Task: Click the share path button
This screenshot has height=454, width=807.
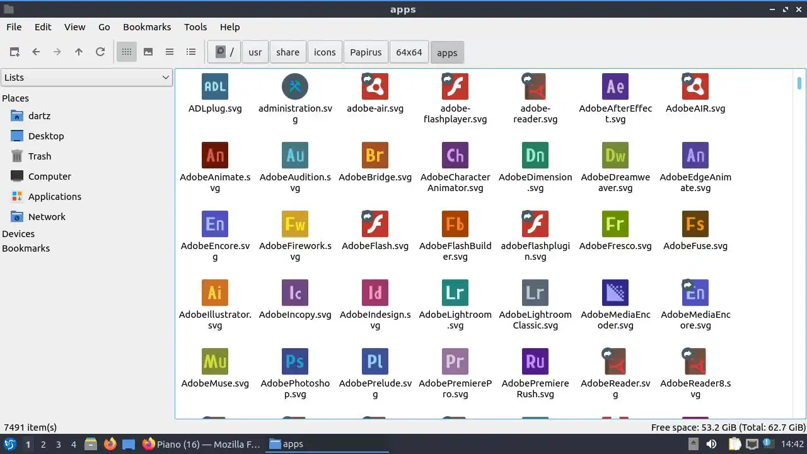Action: [287, 52]
